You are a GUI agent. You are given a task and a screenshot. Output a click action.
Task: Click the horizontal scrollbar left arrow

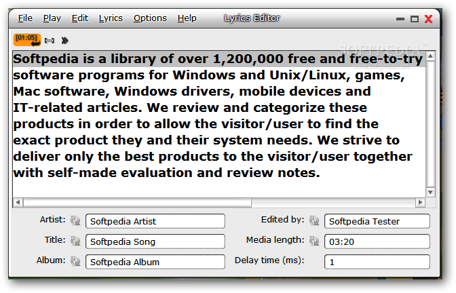coord(18,202)
